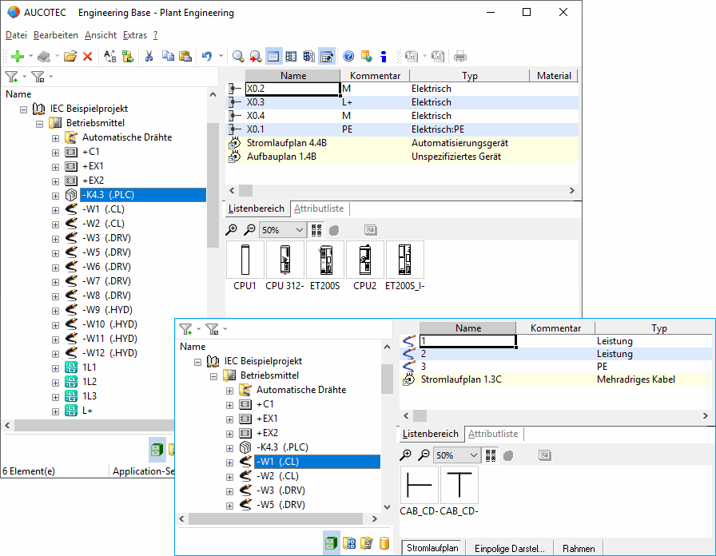Image resolution: width=716 pixels, height=556 pixels.
Task: Switch to Attributliste tab in main window
Action: [319, 208]
